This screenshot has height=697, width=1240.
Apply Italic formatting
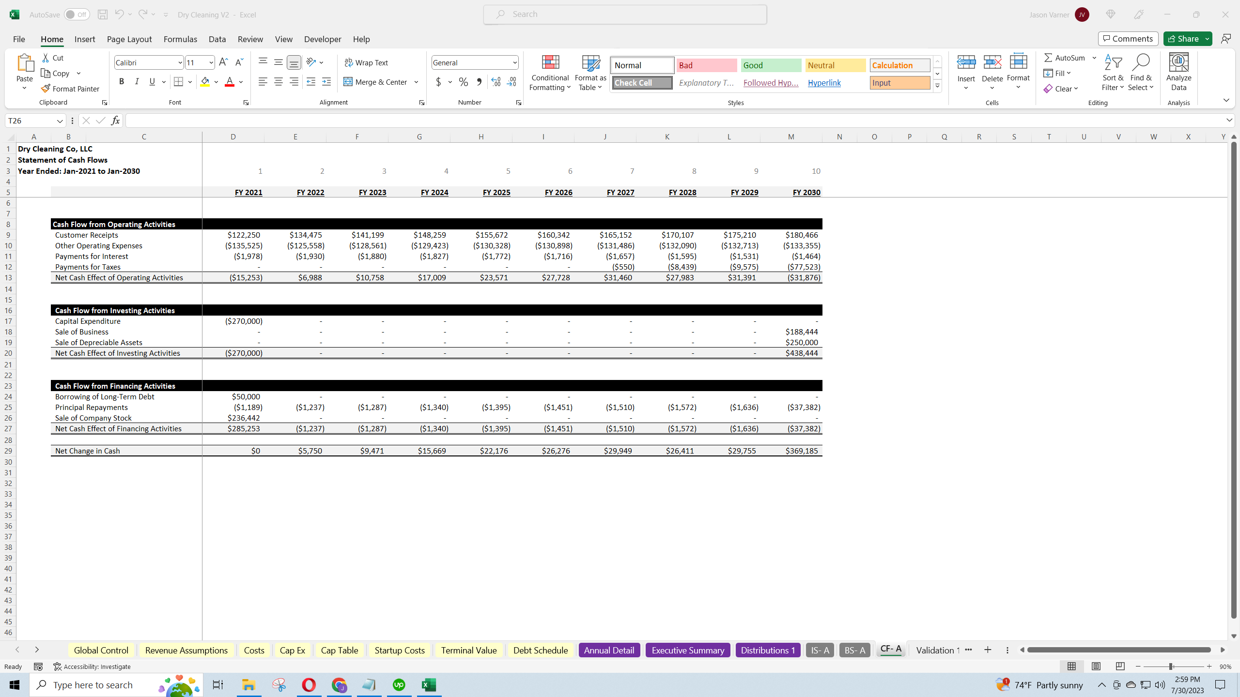[137, 81]
